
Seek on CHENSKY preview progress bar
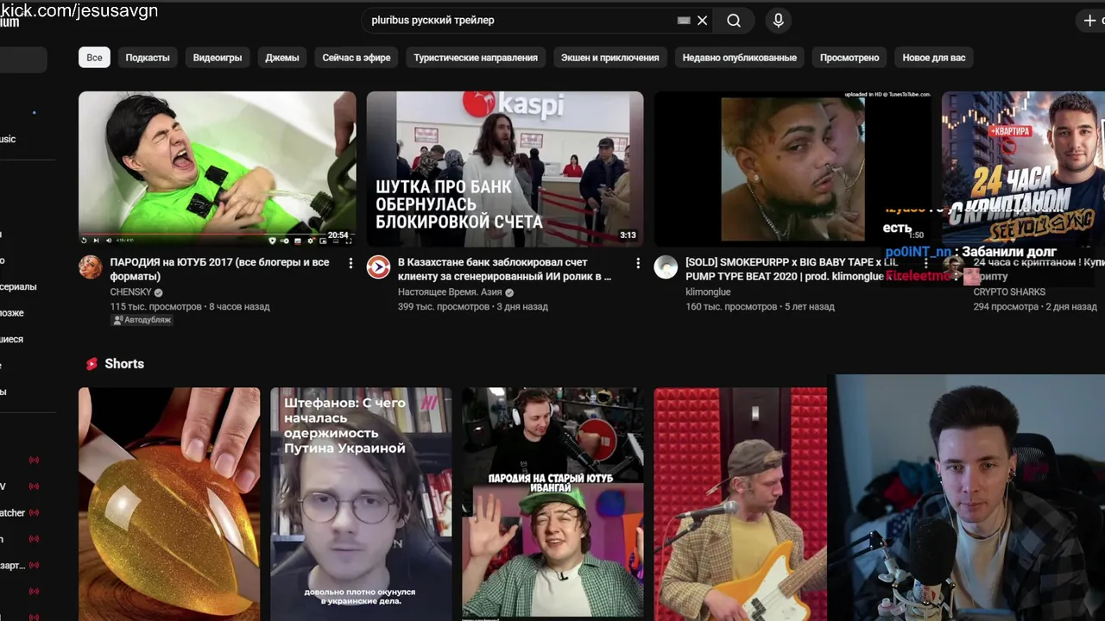(x=217, y=234)
